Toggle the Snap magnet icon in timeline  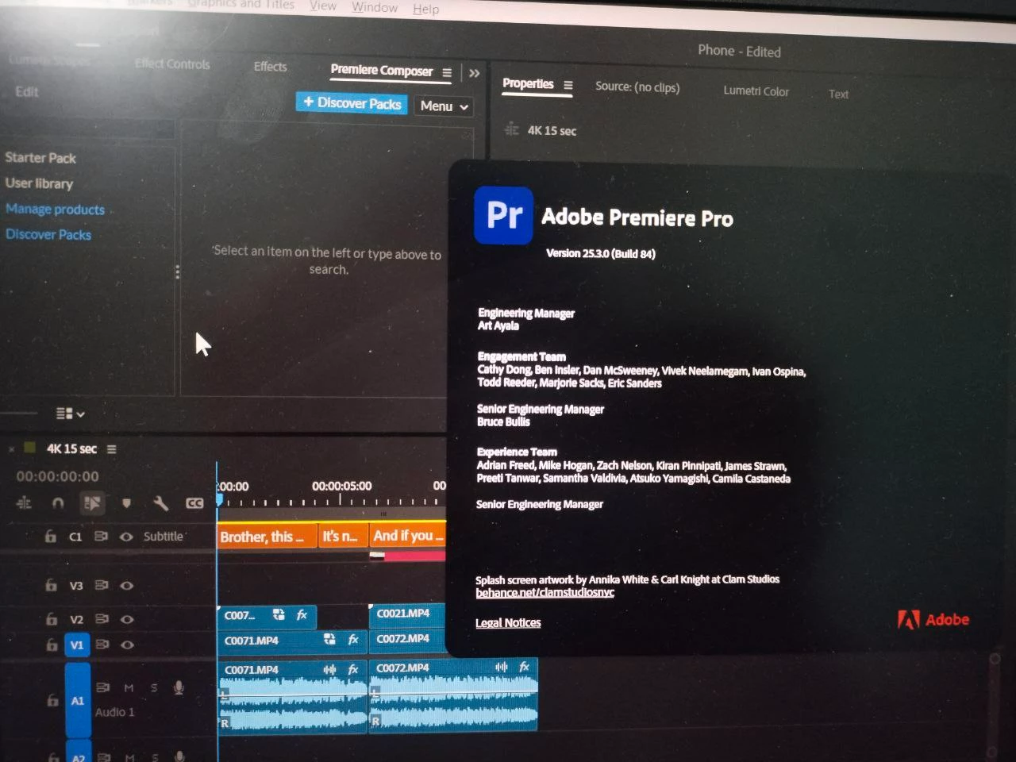pos(58,503)
